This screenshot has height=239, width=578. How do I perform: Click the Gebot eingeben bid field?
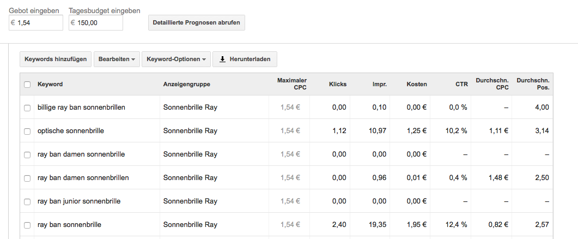pyautogui.click(x=36, y=23)
